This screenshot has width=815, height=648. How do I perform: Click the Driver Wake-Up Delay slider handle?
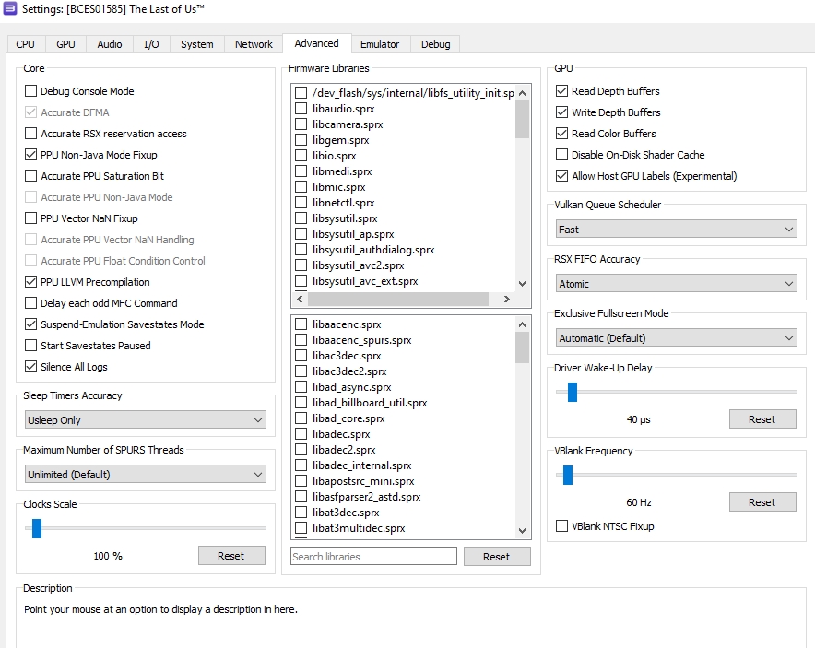[x=573, y=393]
